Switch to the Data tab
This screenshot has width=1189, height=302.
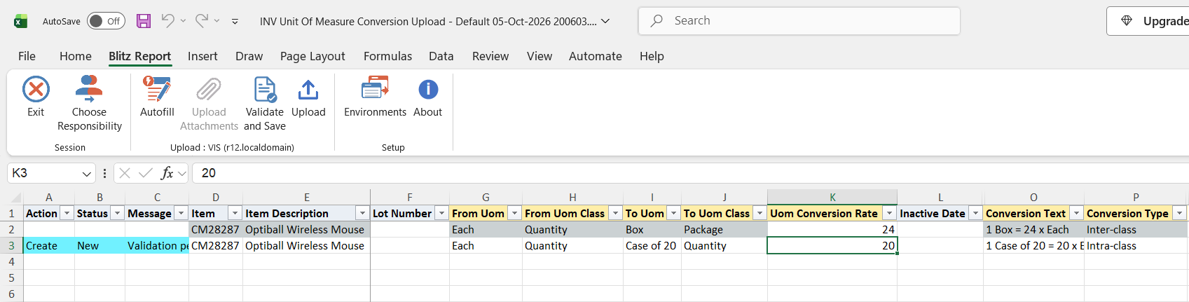tap(441, 56)
